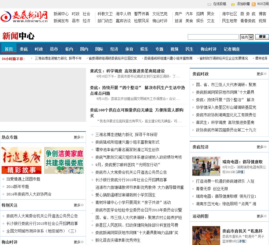
Task: Click the RSS订阅 feed icon
Action: click(254, 4)
